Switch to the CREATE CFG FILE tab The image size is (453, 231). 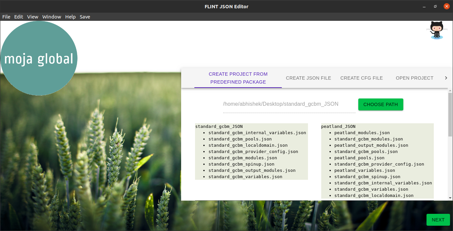[x=362, y=78]
